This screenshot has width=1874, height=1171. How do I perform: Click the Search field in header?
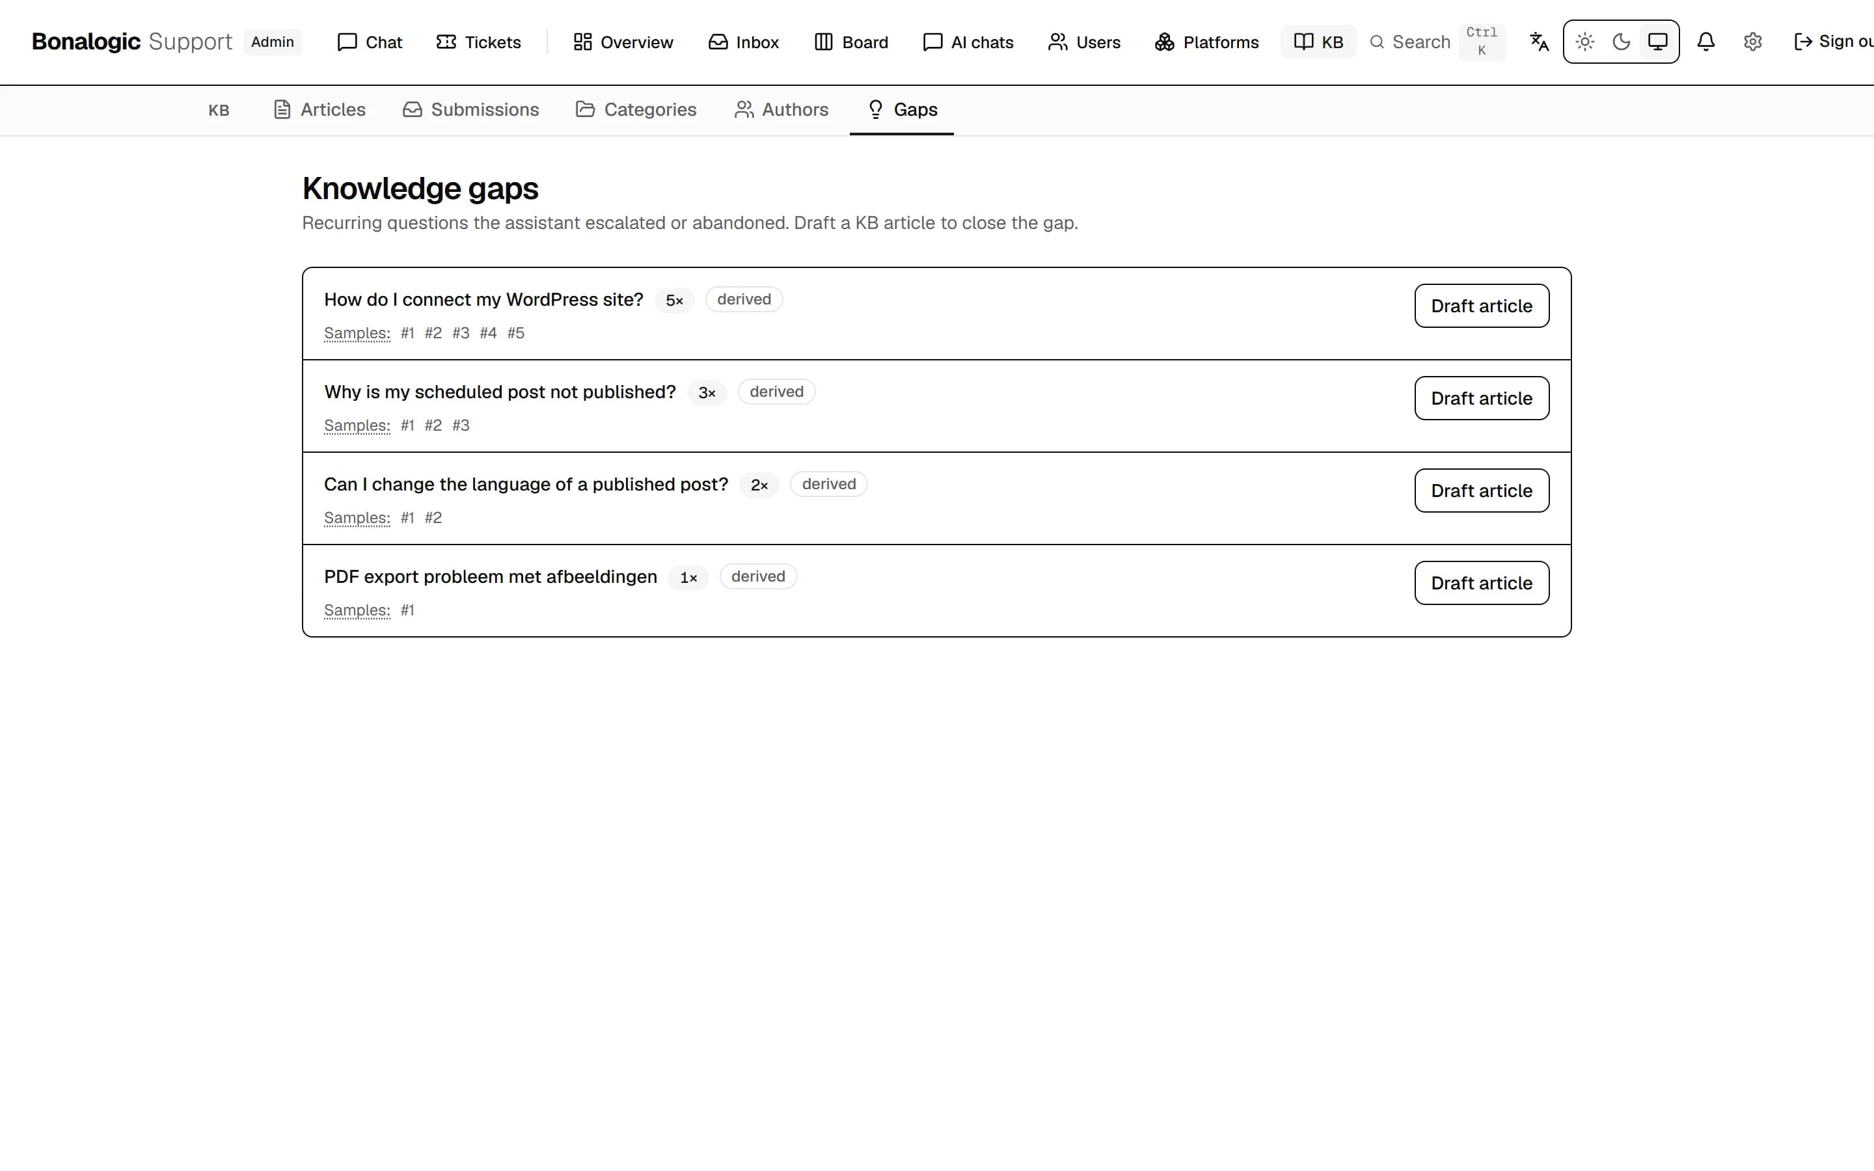click(1437, 42)
